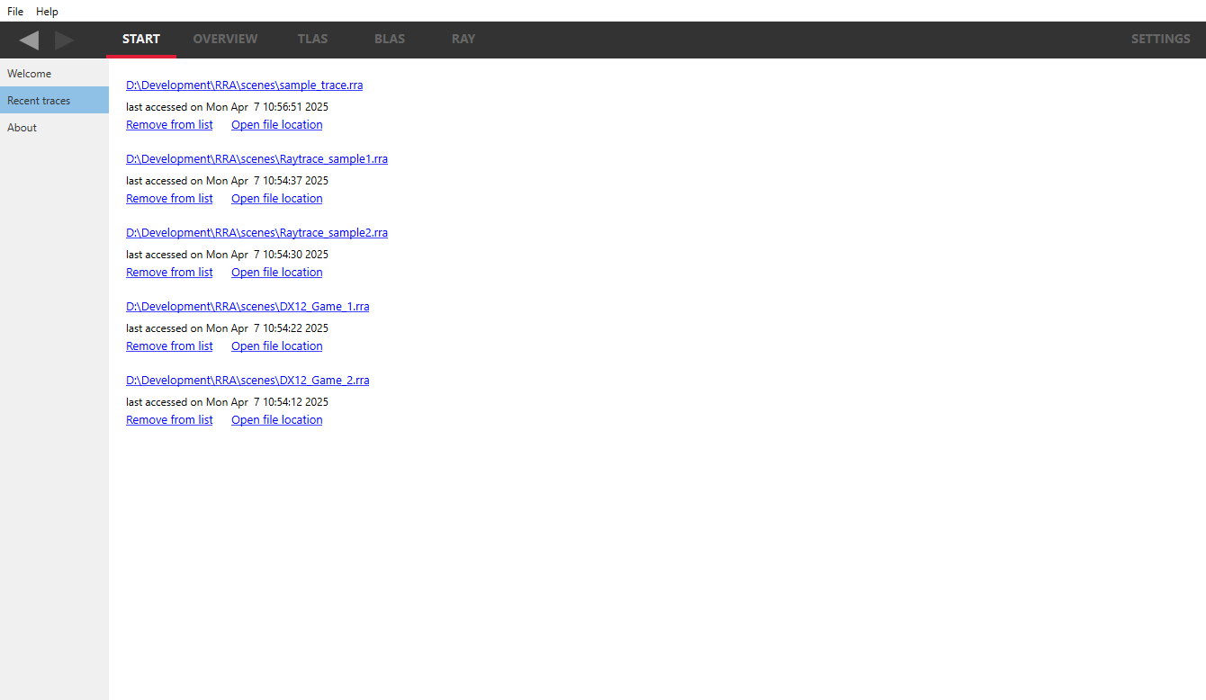Remove Raytrace_sample2.rra from the list

point(169,273)
